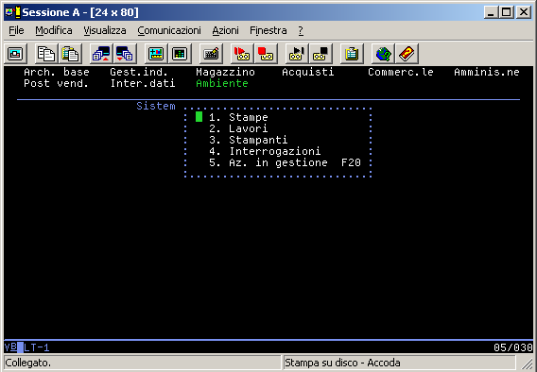This screenshot has width=537, height=372.
Task: Open the Finestra menu
Action: click(x=268, y=30)
